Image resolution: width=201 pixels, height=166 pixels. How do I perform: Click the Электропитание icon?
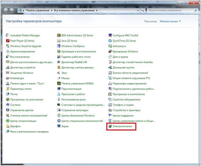(110, 126)
